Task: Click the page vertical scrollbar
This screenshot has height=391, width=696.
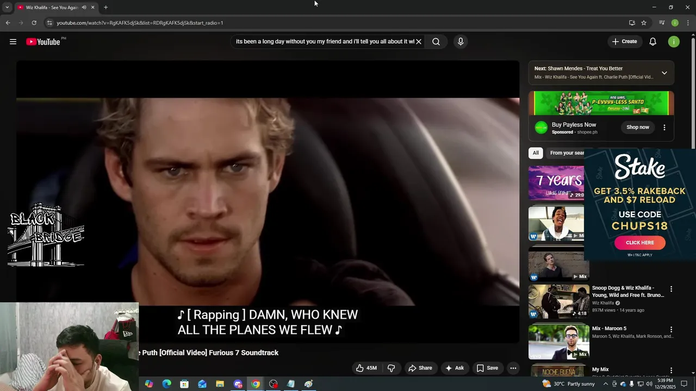Action: pyautogui.click(x=693, y=92)
